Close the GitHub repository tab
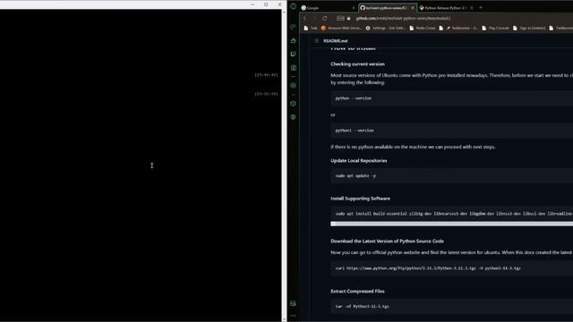The height and width of the screenshot is (322, 573). click(413, 8)
